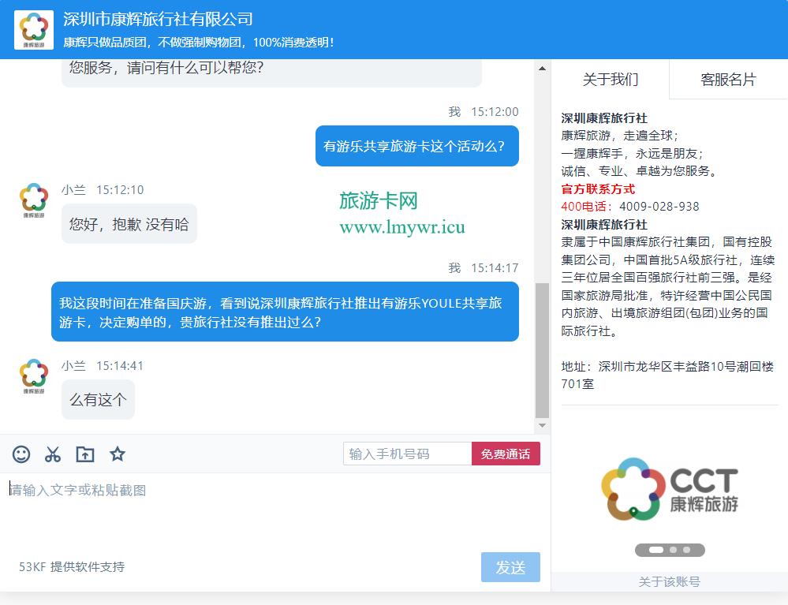Select the scissors screenshot tool
Screen dimensions: 788x605
[x=52, y=454]
